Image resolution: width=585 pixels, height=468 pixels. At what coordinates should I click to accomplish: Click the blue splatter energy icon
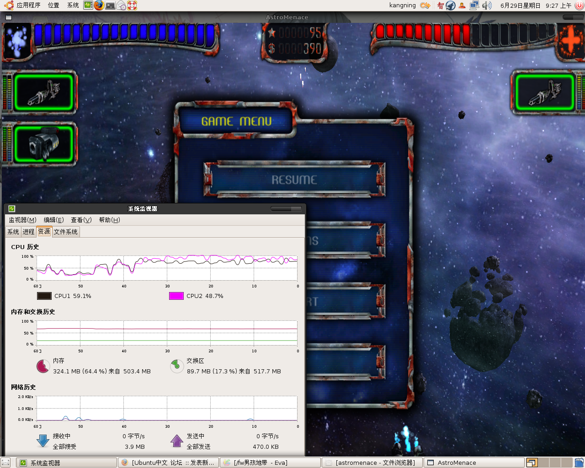coord(17,42)
